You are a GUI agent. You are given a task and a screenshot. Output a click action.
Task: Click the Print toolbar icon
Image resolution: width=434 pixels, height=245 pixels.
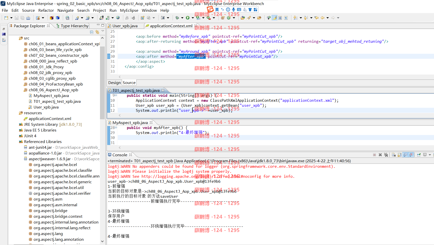click(28, 18)
